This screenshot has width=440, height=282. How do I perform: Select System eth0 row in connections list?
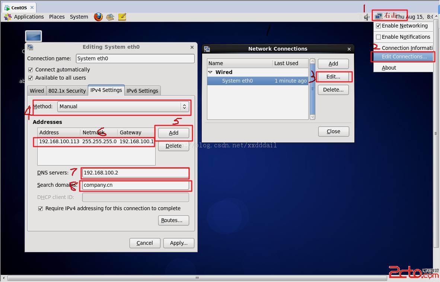click(x=258, y=81)
